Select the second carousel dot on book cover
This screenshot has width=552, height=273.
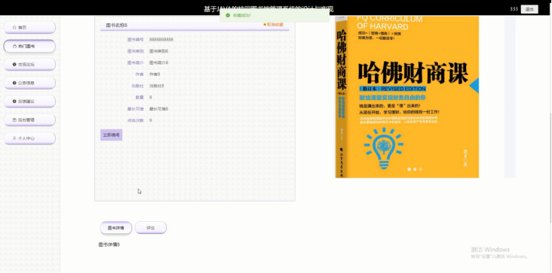tap(415, 169)
